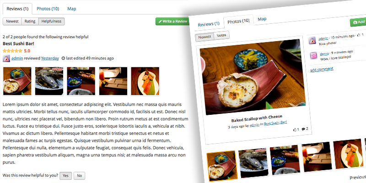Click the admin avatar icon in the review
Screen dimensions: 366x183
pos(6,59)
